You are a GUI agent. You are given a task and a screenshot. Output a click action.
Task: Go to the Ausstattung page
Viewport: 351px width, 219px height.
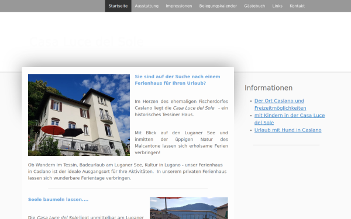tap(147, 6)
